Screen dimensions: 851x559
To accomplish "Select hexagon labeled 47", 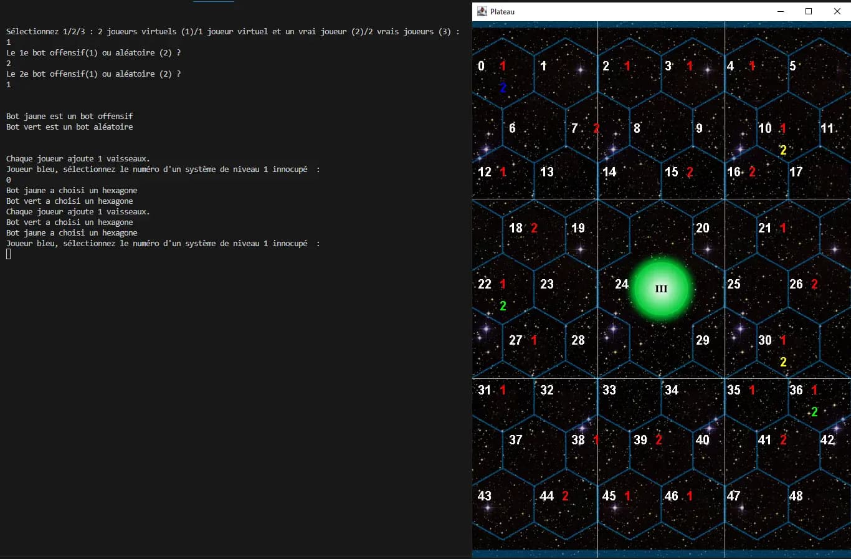I will pos(734,496).
